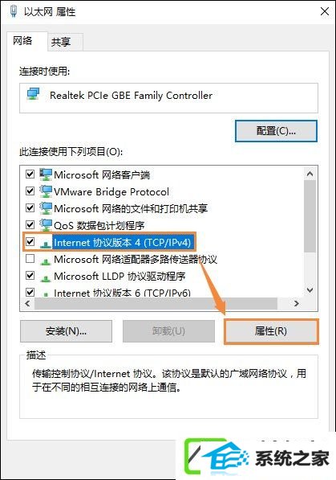Click the list's scroll up arrow
336x480 pixels.
pos(310,174)
